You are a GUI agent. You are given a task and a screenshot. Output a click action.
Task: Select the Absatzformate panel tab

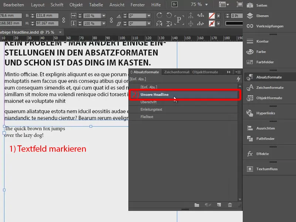pos(145,72)
